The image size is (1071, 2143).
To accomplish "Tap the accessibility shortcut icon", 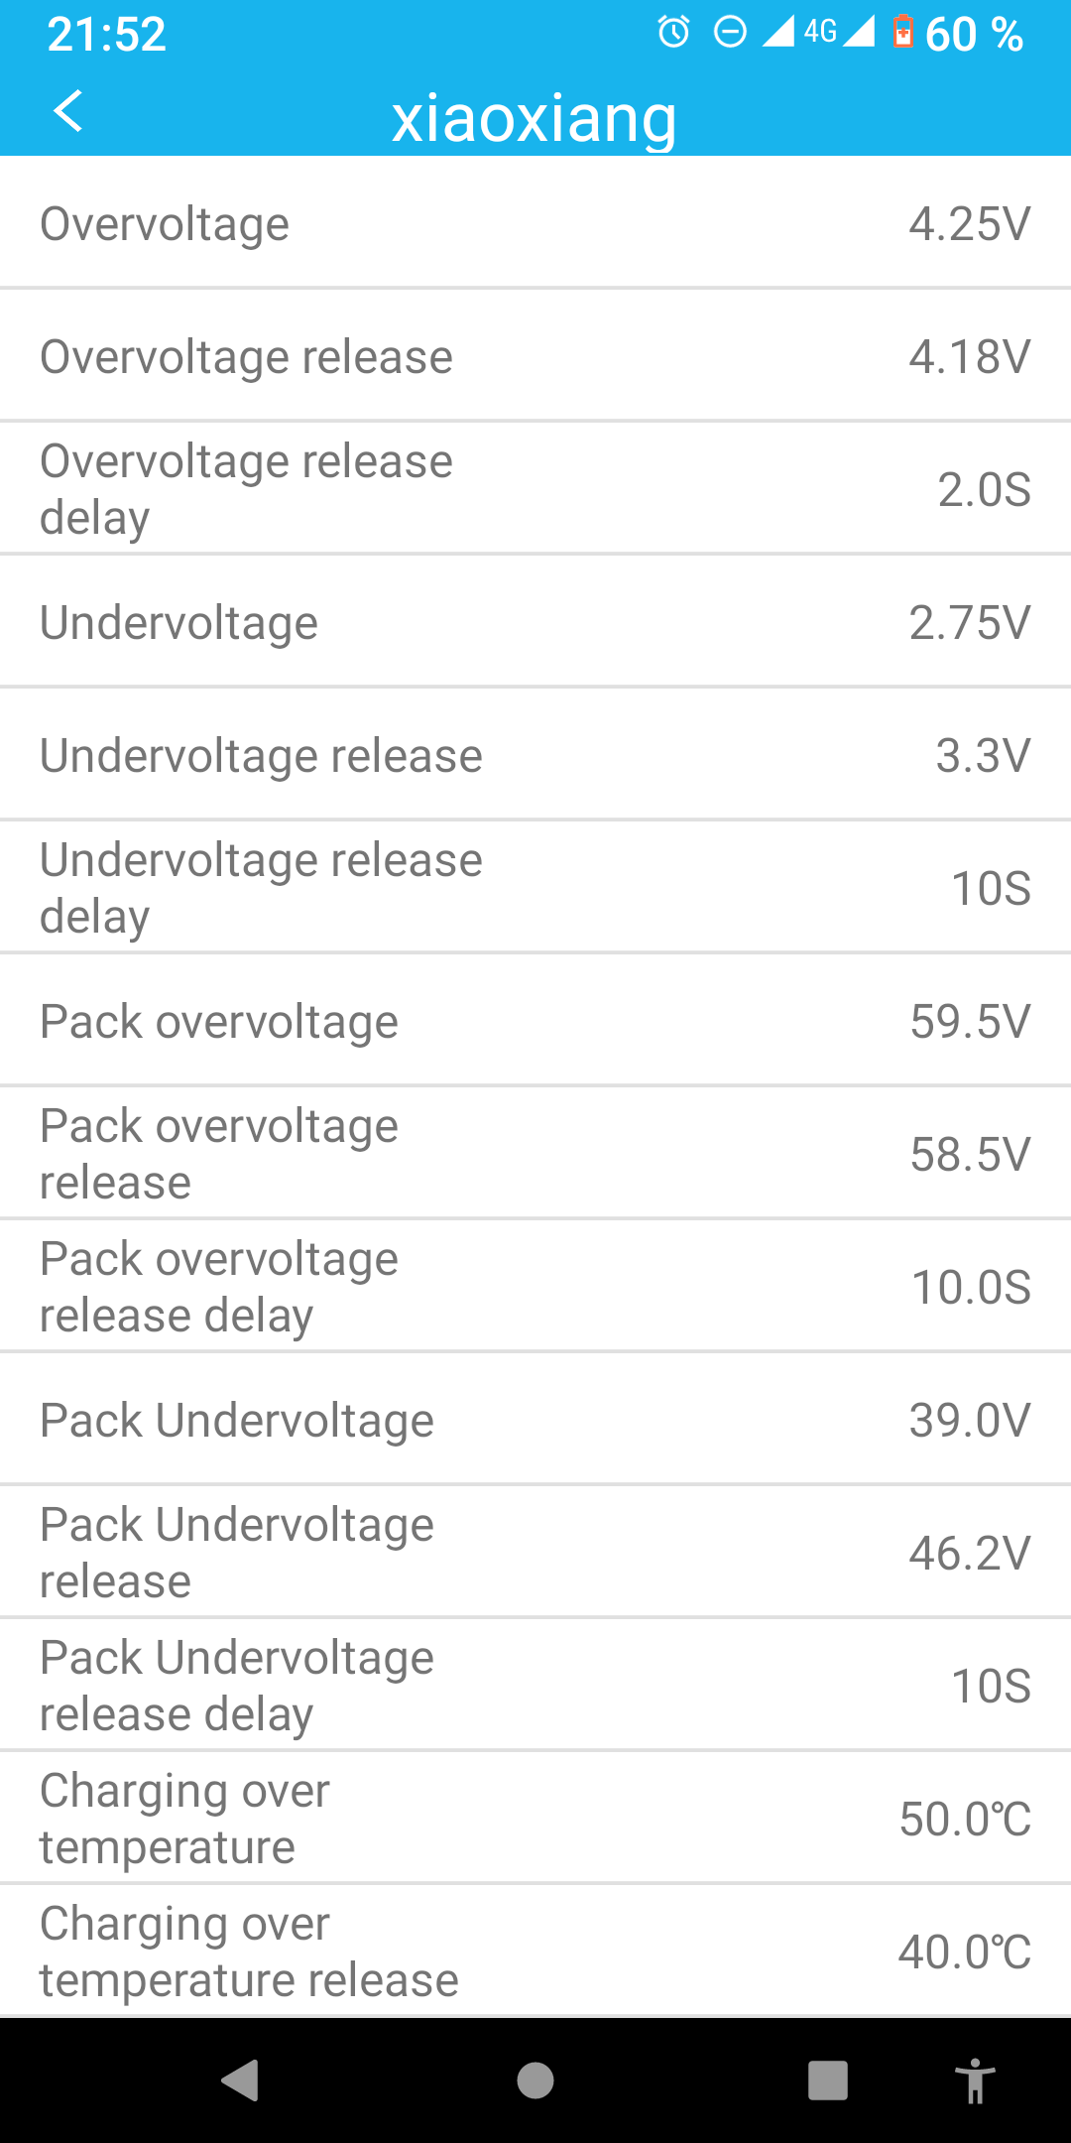I will [x=975, y=2080].
